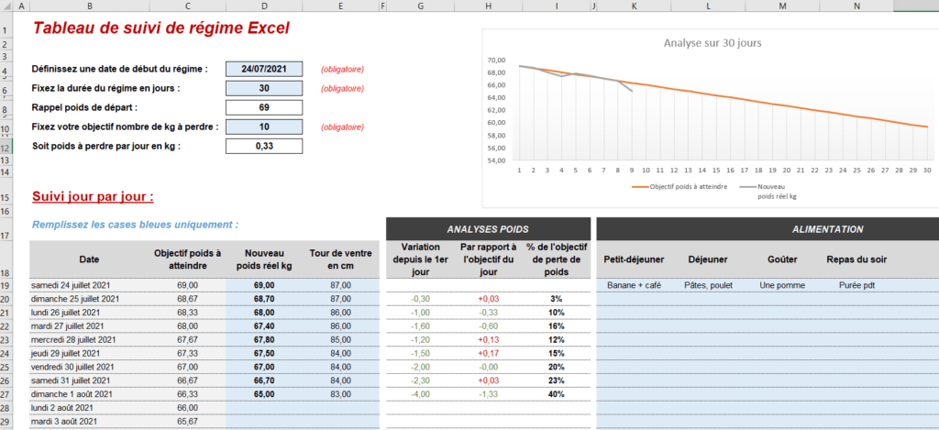Select the real weight cell 68,70
This screenshot has height=430, width=939.
coord(264,299)
